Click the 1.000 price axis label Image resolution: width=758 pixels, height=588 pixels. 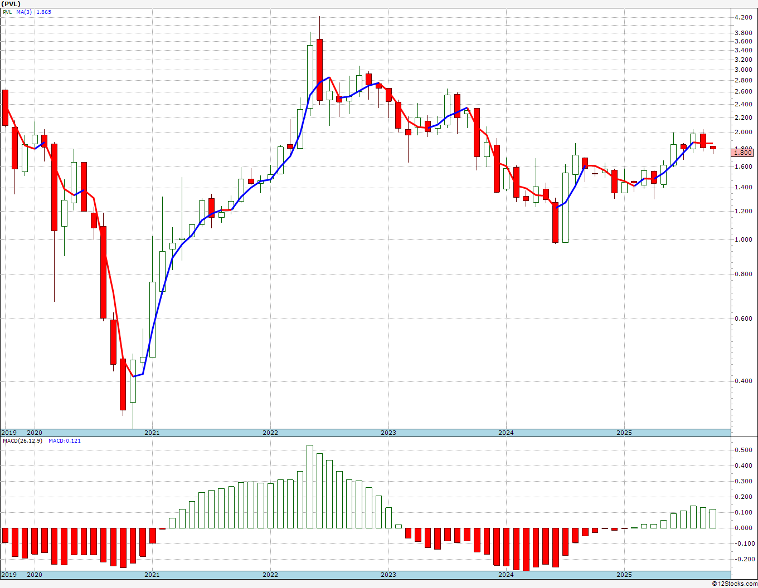(x=744, y=240)
